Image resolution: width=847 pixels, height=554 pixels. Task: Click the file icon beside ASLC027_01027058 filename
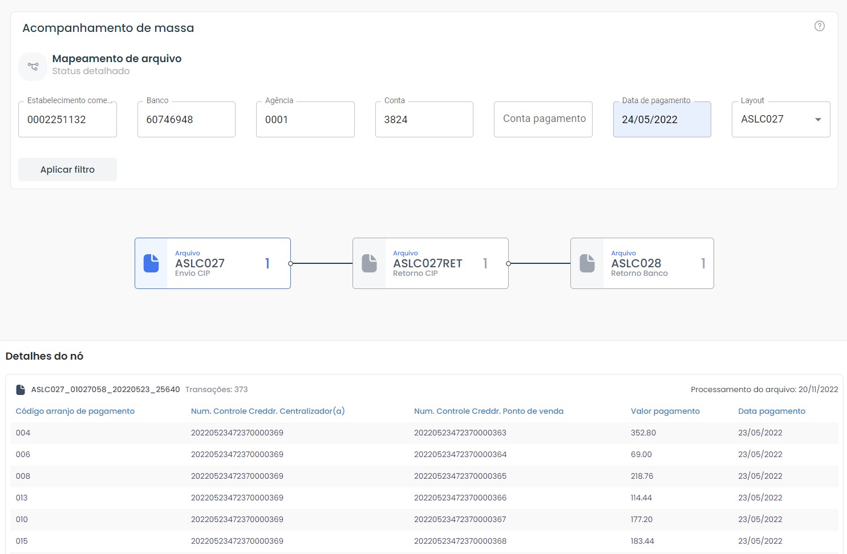tap(21, 390)
